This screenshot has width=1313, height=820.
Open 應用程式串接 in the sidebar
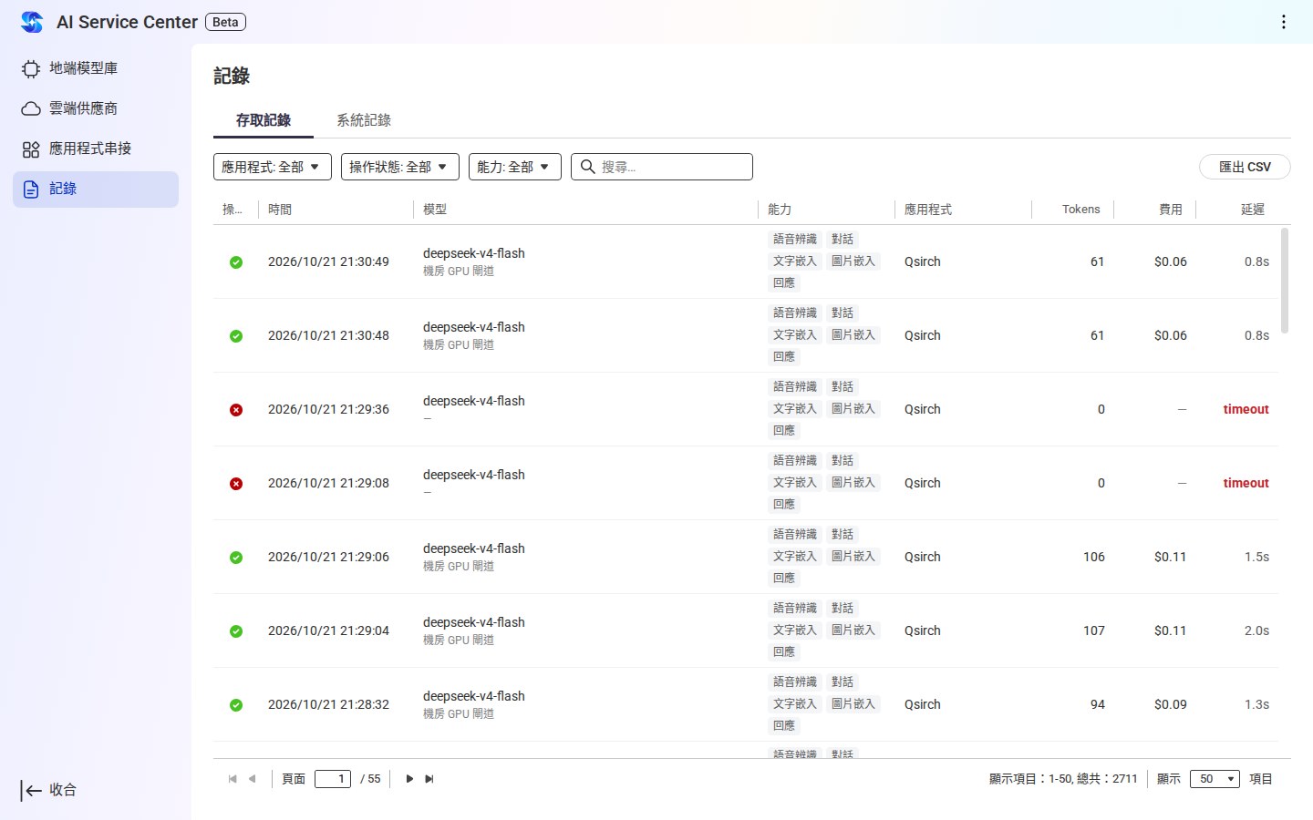tap(96, 149)
